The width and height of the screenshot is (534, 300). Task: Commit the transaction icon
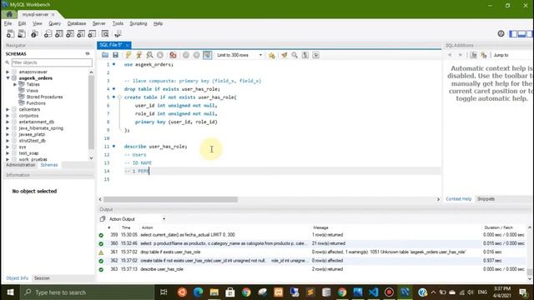click(x=185, y=55)
